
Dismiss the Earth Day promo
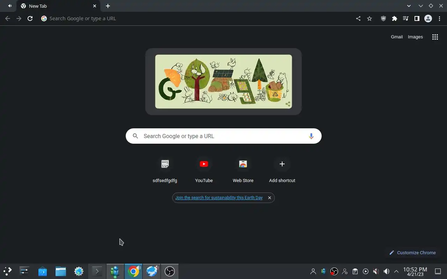tap(270, 198)
